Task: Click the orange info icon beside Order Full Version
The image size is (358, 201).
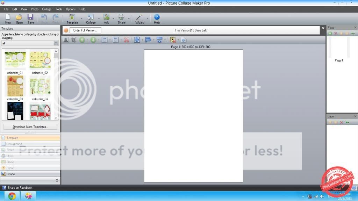Action: 66,30
